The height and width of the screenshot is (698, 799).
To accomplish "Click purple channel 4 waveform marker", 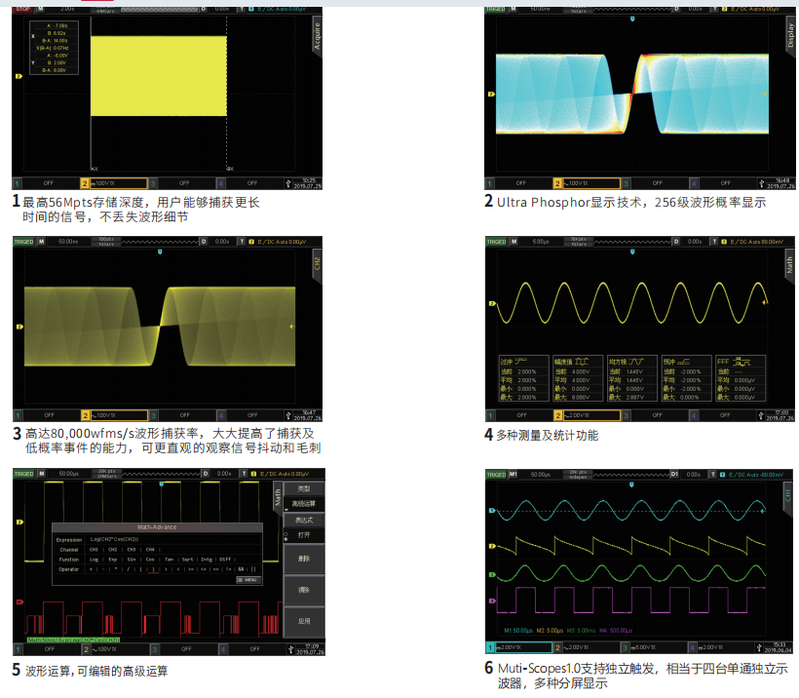I will pos(492,601).
